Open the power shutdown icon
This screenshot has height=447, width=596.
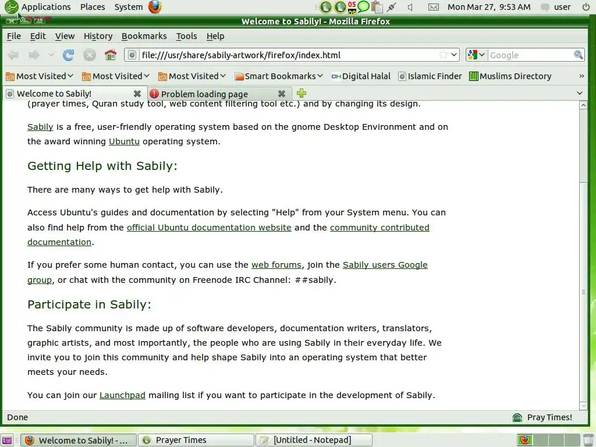[586, 7]
